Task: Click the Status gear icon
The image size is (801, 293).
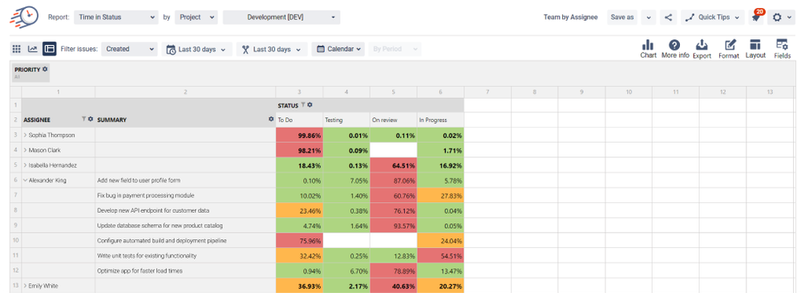Action: (309, 105)
